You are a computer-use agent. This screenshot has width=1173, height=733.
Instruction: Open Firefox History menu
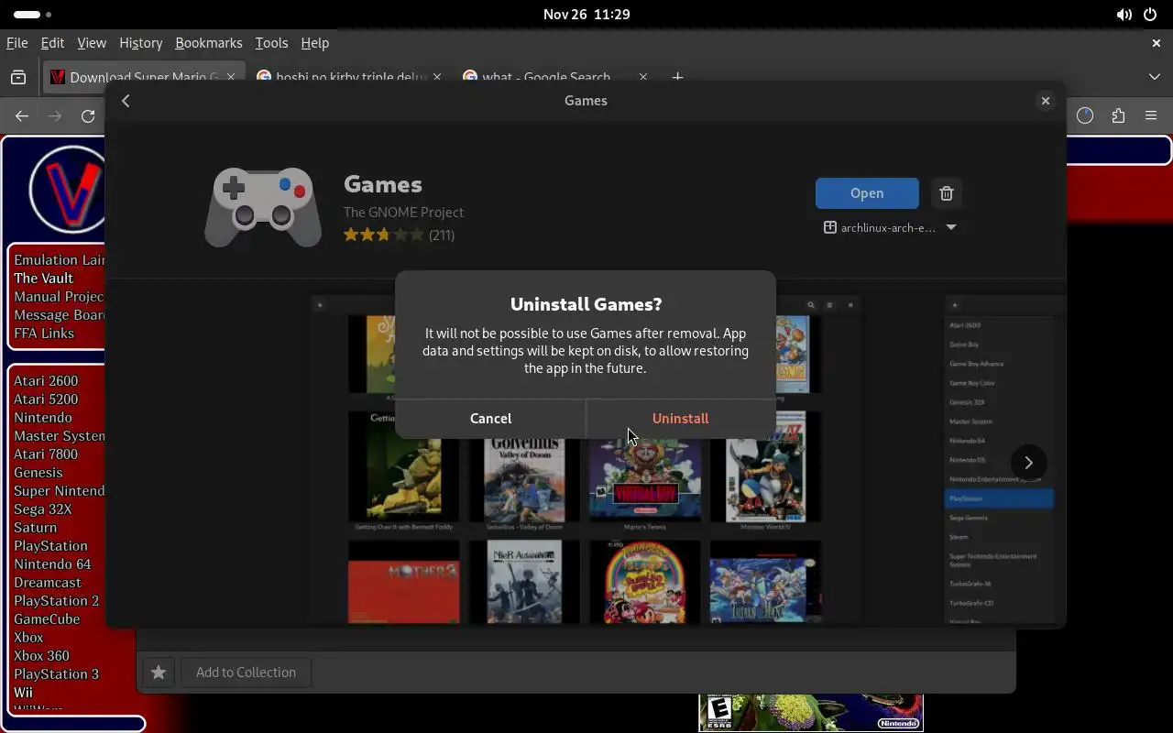coord(140,43)
